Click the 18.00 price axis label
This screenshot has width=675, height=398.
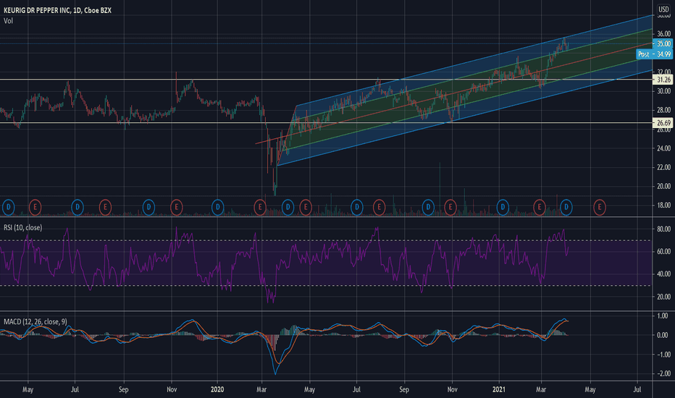[663, 206]
